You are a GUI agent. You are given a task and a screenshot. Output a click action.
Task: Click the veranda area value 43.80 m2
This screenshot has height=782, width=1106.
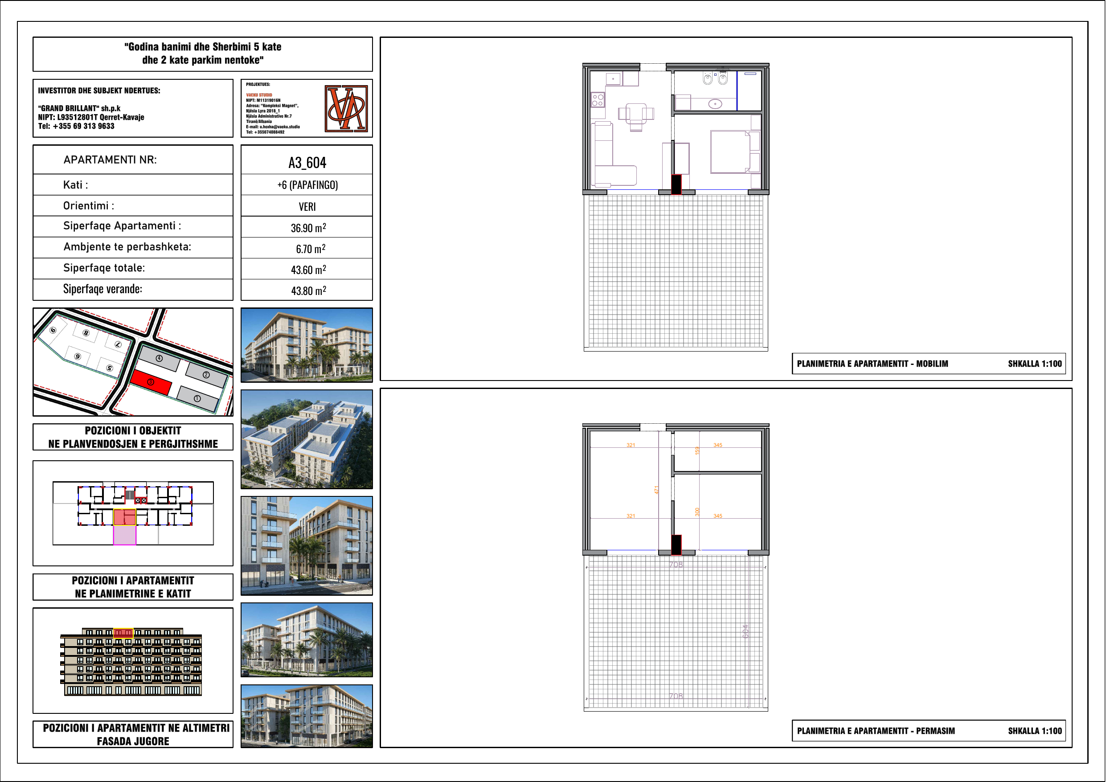308,291
